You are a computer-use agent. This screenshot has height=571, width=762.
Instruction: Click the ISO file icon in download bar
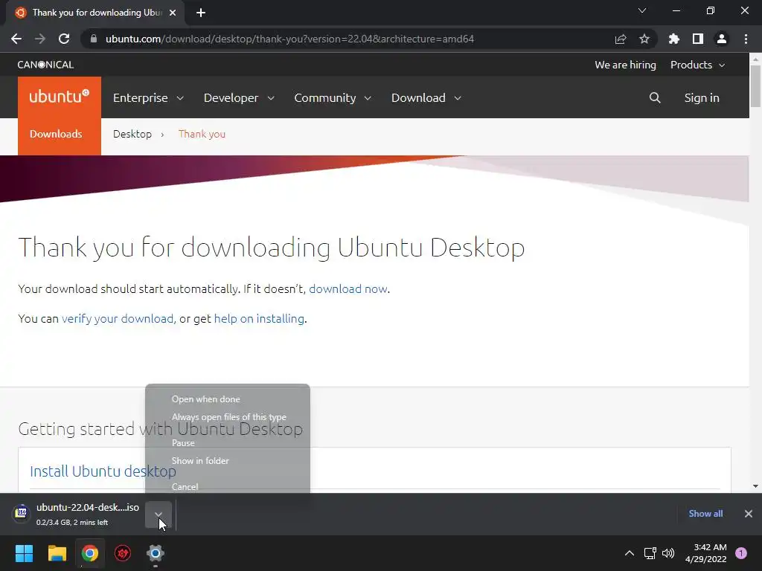tap(22, 513)
